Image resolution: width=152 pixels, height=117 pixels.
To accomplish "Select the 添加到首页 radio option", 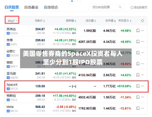I will click(139, 7).
